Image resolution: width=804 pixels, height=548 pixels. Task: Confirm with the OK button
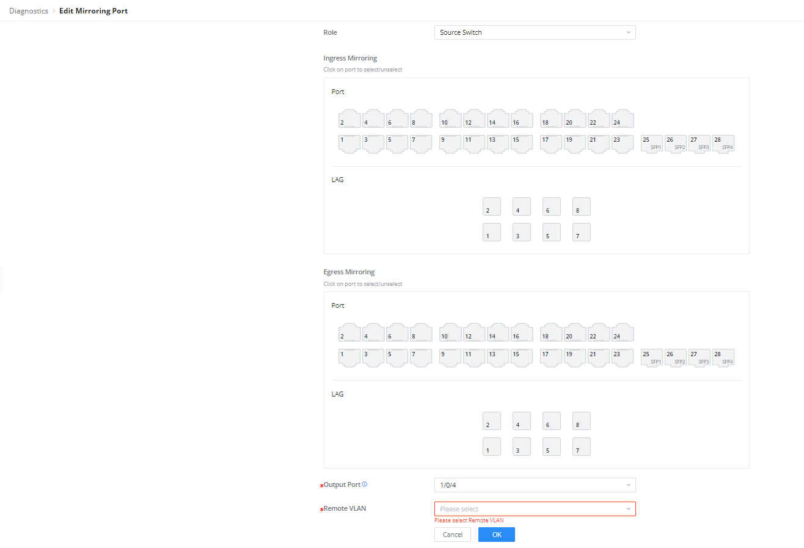click(x=497, y=535)
